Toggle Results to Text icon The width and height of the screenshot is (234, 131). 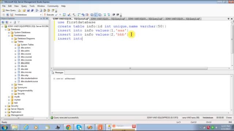[x=92, y=15]
